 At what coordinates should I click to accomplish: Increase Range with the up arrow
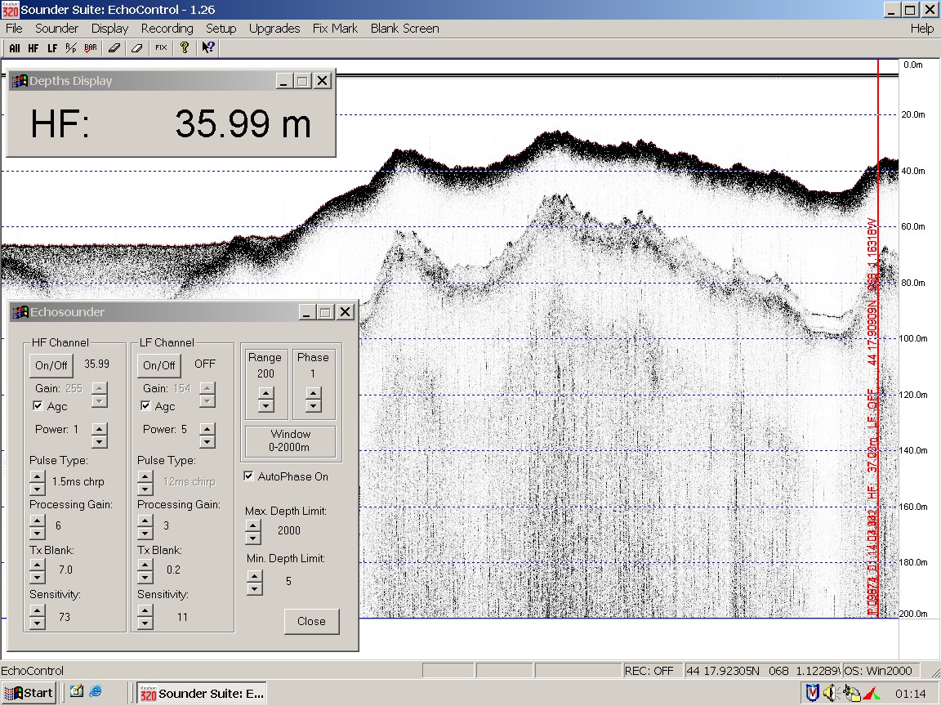click(x=265, y=394)
